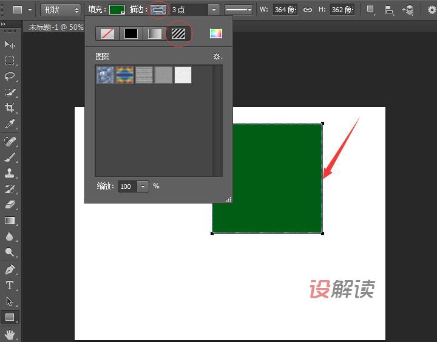Expand the stroke width 3点 dropdown
The height and width of the screenshot is (342, 437).
(214, 10)
